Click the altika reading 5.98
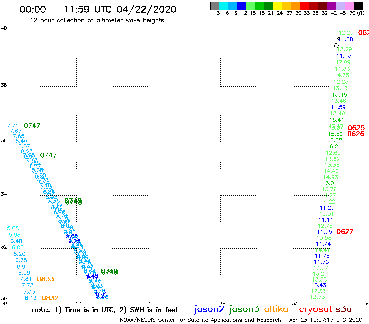 [15, 235]
